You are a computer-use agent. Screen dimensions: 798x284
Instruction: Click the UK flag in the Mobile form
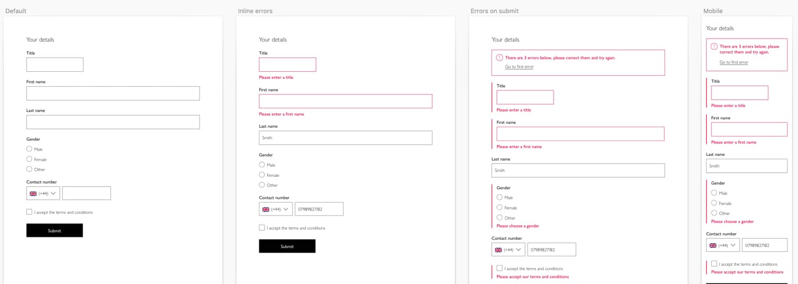click(x=713, y=245)
